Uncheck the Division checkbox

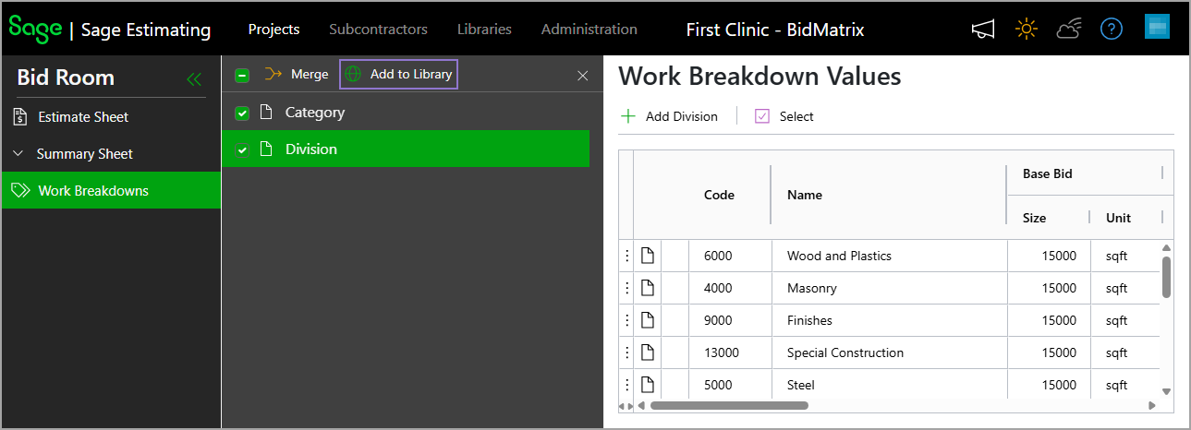tap(242, 150)
